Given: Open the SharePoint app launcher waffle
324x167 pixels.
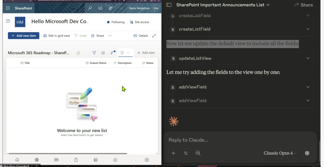Looking at the screenshot, I should 8,8.
